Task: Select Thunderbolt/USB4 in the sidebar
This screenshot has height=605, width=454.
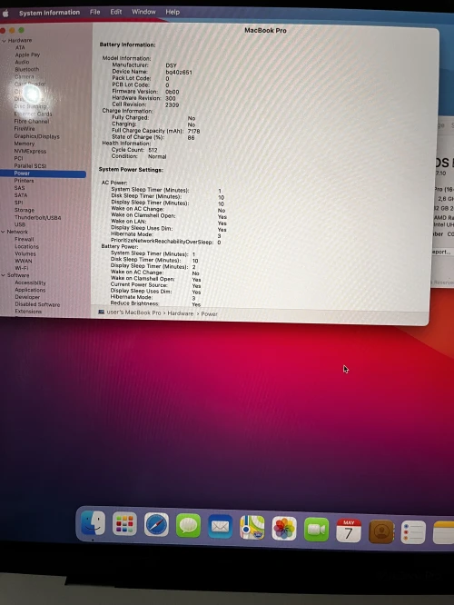Action: [37, 218]
